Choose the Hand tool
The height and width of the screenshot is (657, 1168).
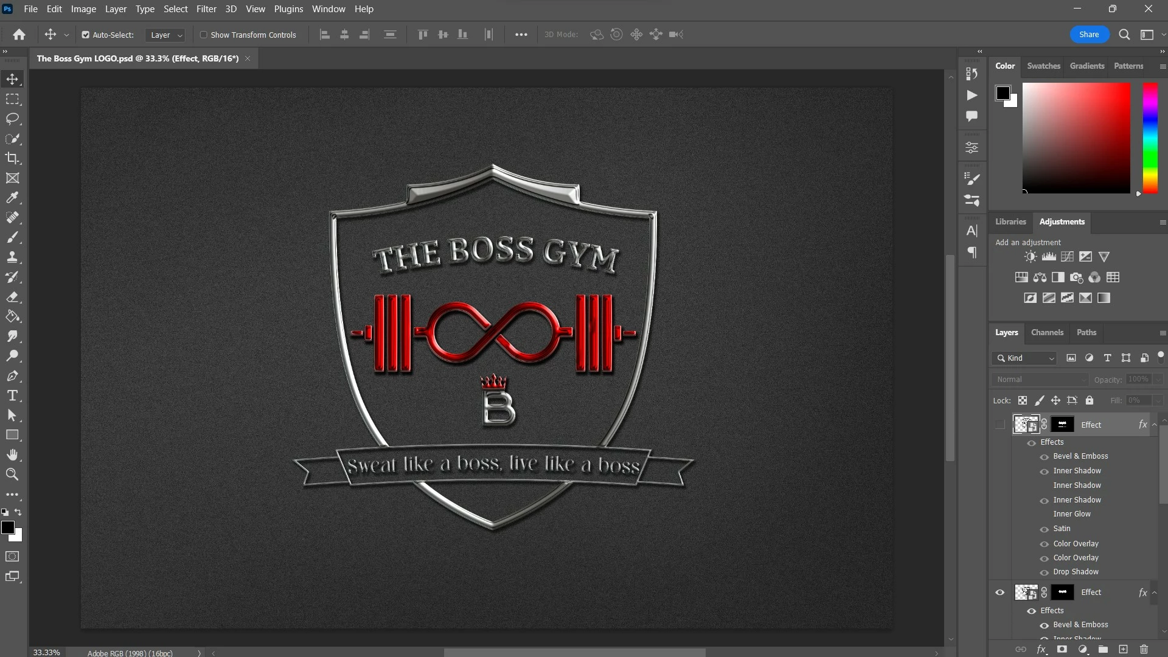(12, 455)
